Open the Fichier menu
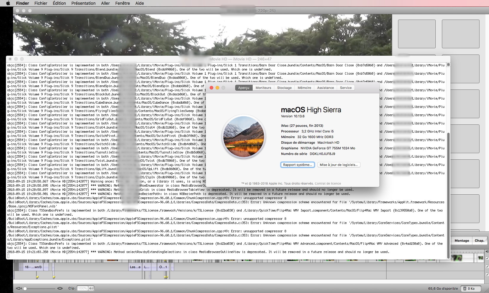This screenshot has height=293, width=489. coord(41,3)
